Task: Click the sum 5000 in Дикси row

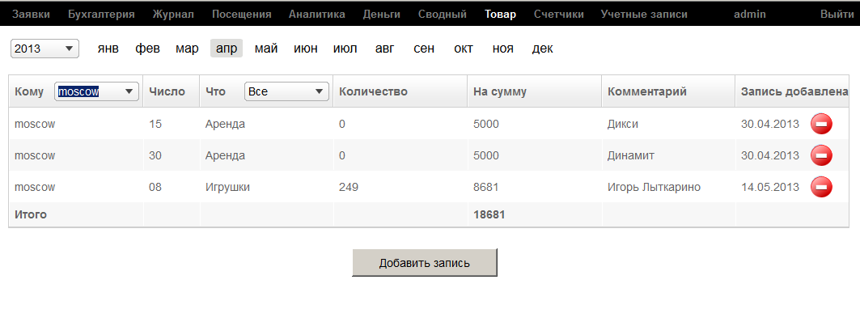Action: (486, 124)
